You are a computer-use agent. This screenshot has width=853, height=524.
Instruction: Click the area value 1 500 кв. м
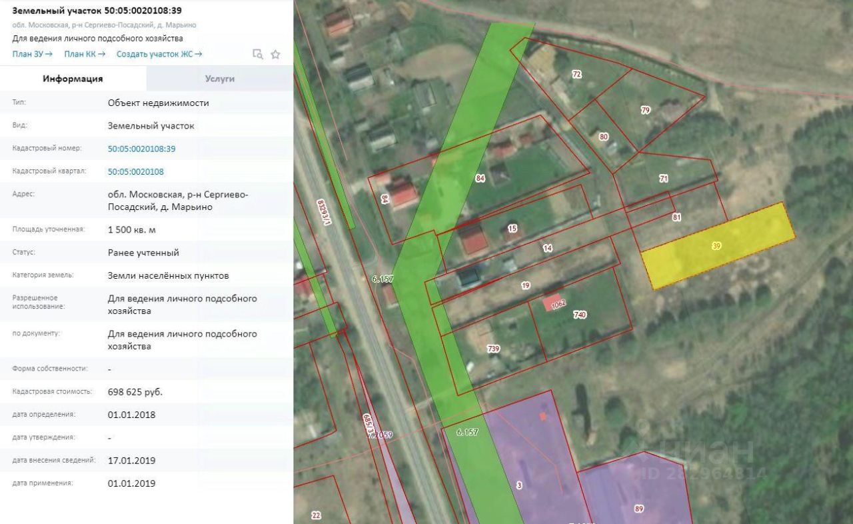click(x=132, y=229)
